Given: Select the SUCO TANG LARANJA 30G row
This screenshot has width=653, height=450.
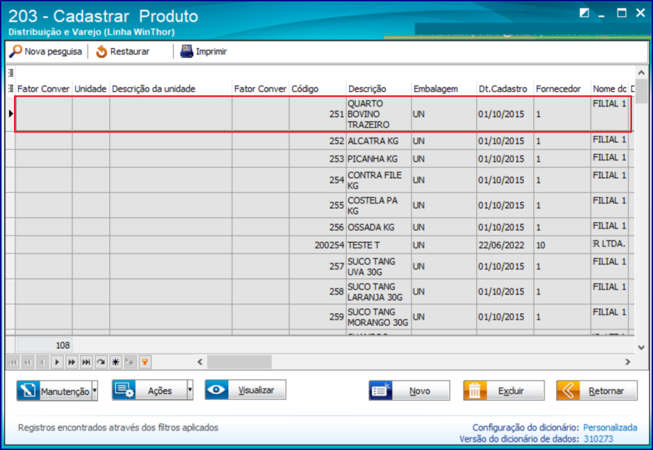Looking at the screenshot, I should (x=321, y=292).
